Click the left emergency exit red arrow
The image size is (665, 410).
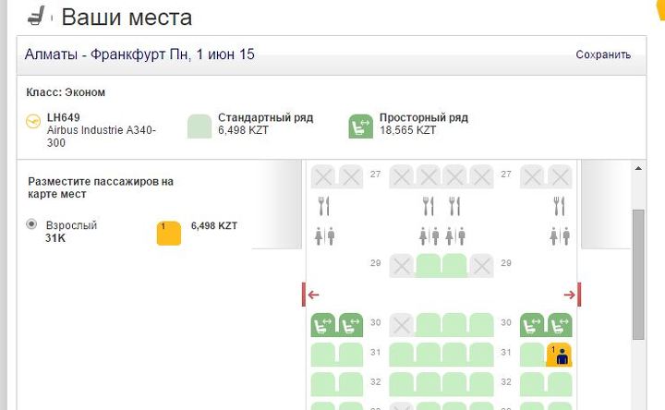pyautogui.click(x=313, y=295)
